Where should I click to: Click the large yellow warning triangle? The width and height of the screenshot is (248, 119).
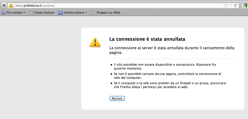(x=95, y=42)
